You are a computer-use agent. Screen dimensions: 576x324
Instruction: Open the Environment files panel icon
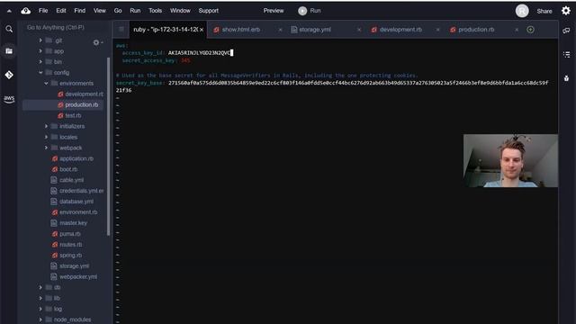pos(9,51)
